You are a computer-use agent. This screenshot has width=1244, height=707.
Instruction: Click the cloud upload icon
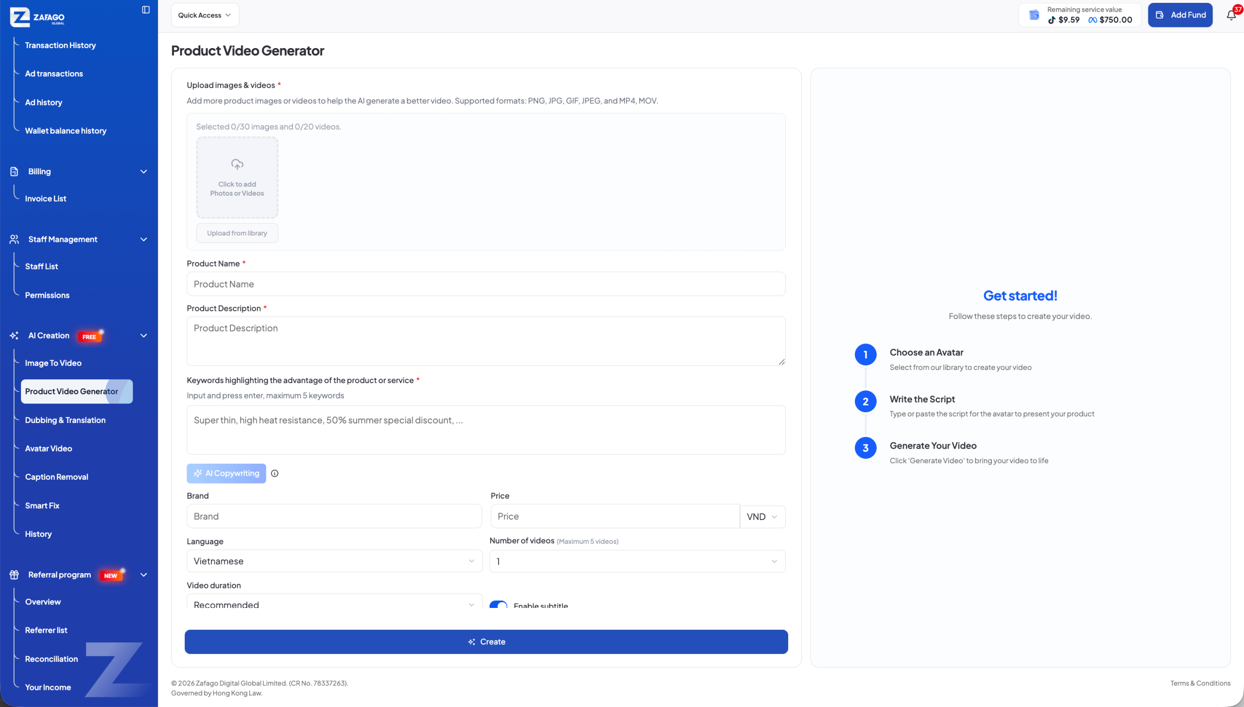tap(237, 165)
